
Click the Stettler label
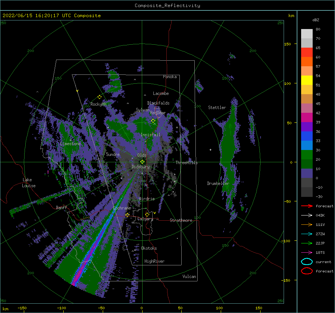[x=217, y=108]
